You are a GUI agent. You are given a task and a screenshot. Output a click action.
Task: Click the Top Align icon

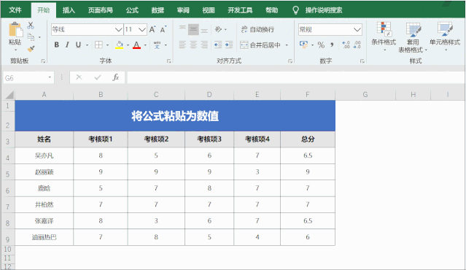coord(182,29)
